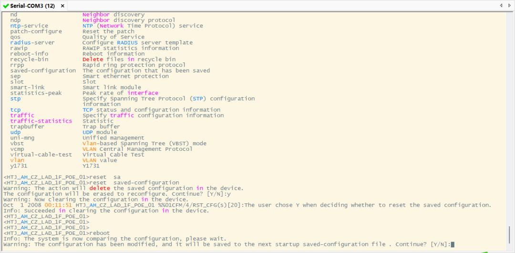Click the 'saved-configuration' entry in help list
The image size is (515, 253).
pos(43,71)
